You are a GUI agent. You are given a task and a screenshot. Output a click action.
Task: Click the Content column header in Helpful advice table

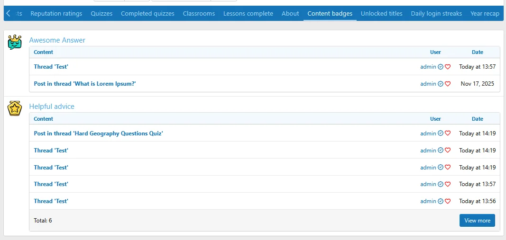tap(43, 119)
